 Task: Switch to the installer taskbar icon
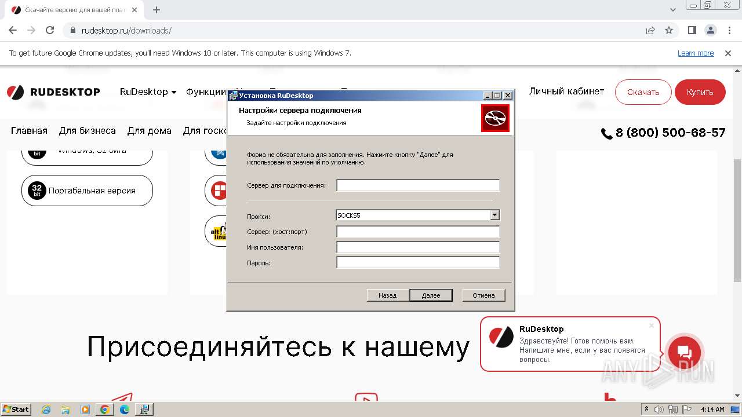point(144,409)
